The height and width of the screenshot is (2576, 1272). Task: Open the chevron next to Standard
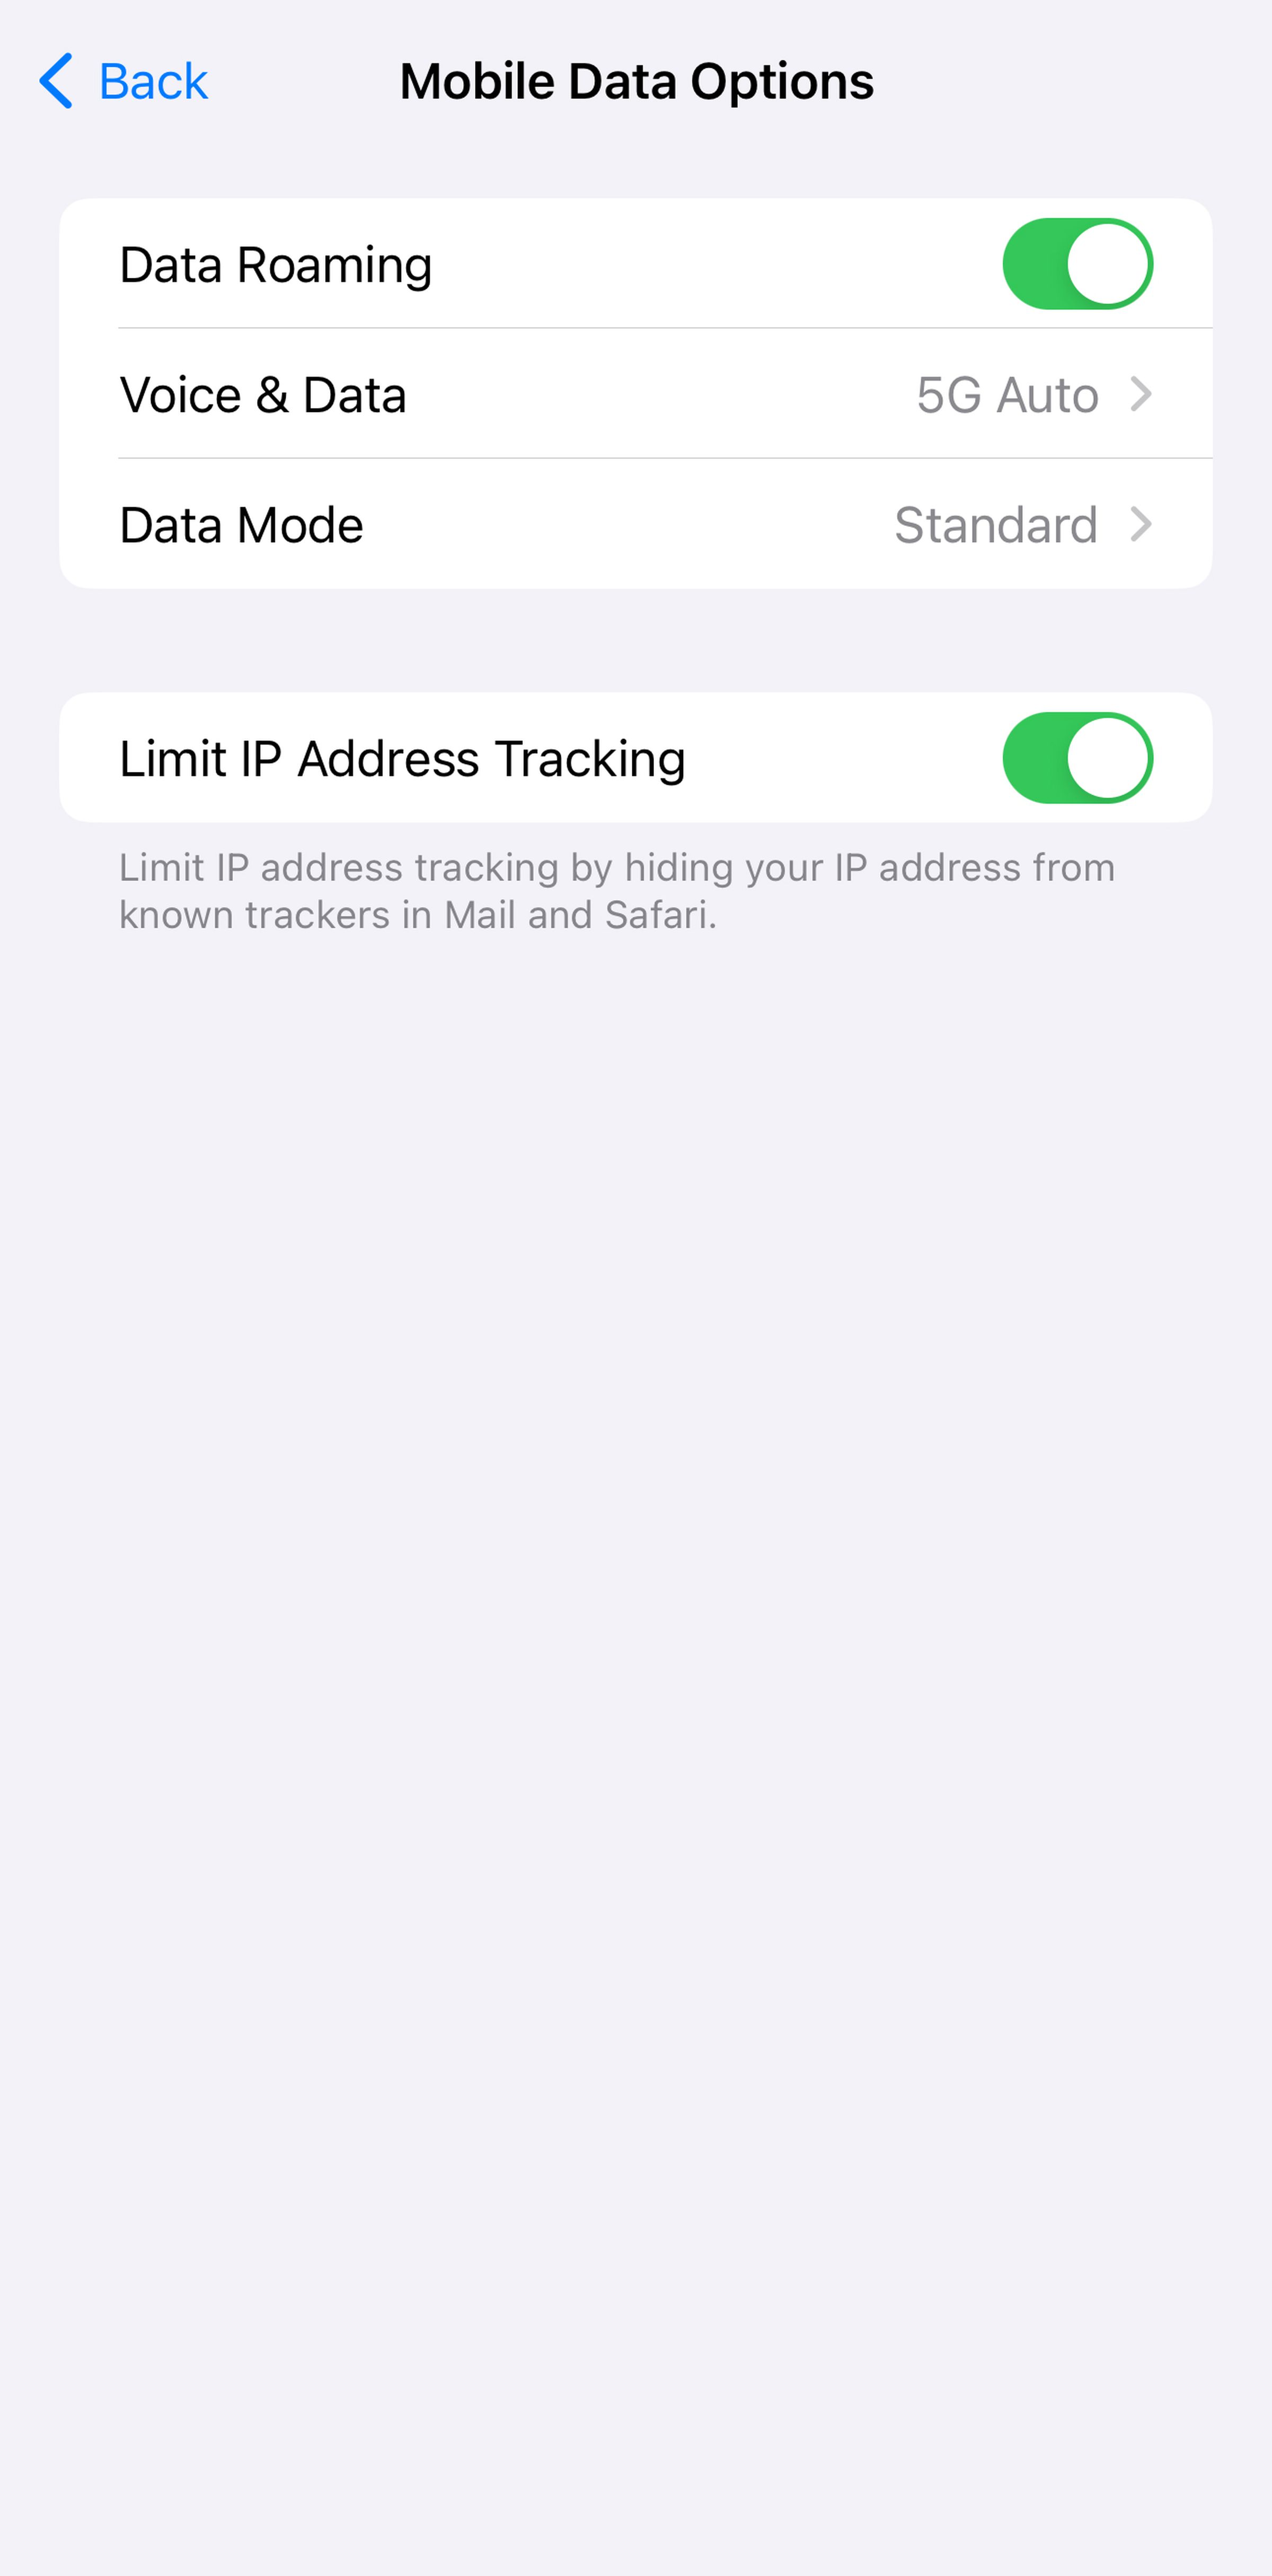tap(1141, 524)
